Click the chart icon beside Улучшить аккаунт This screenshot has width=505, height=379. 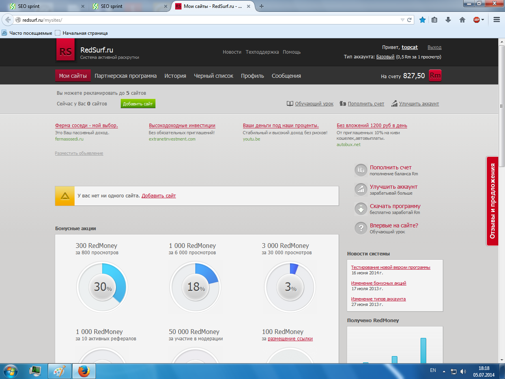tap(395, 104)
